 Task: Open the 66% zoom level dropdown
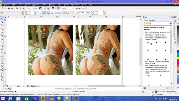tap(67, 8)
